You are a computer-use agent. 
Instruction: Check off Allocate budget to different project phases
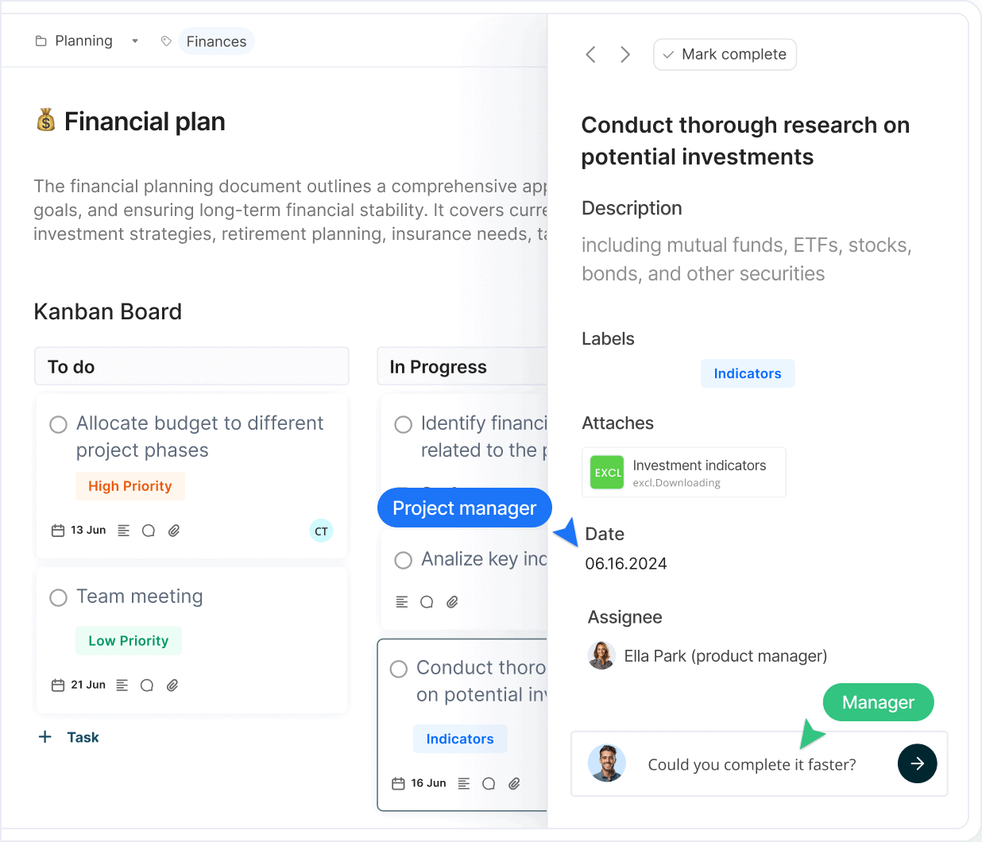point(58,425)
